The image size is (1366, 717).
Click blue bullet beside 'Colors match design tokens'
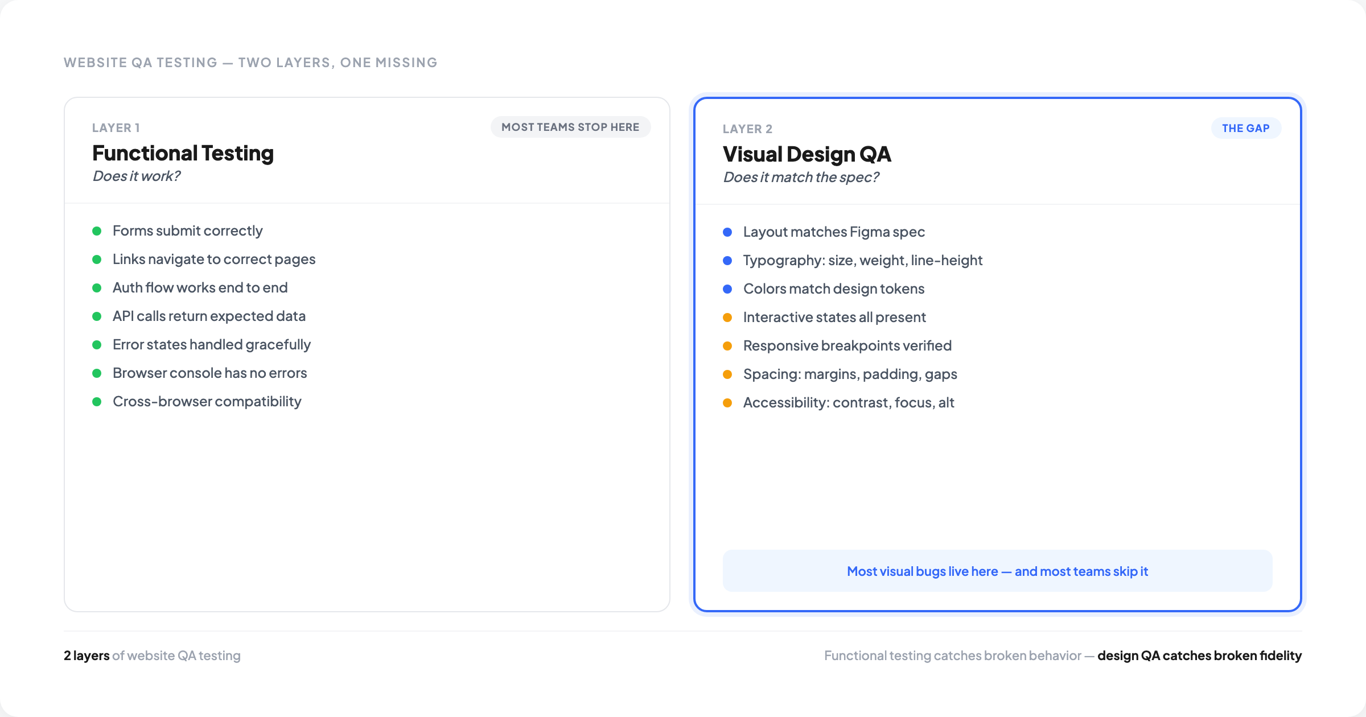point(727,289)
